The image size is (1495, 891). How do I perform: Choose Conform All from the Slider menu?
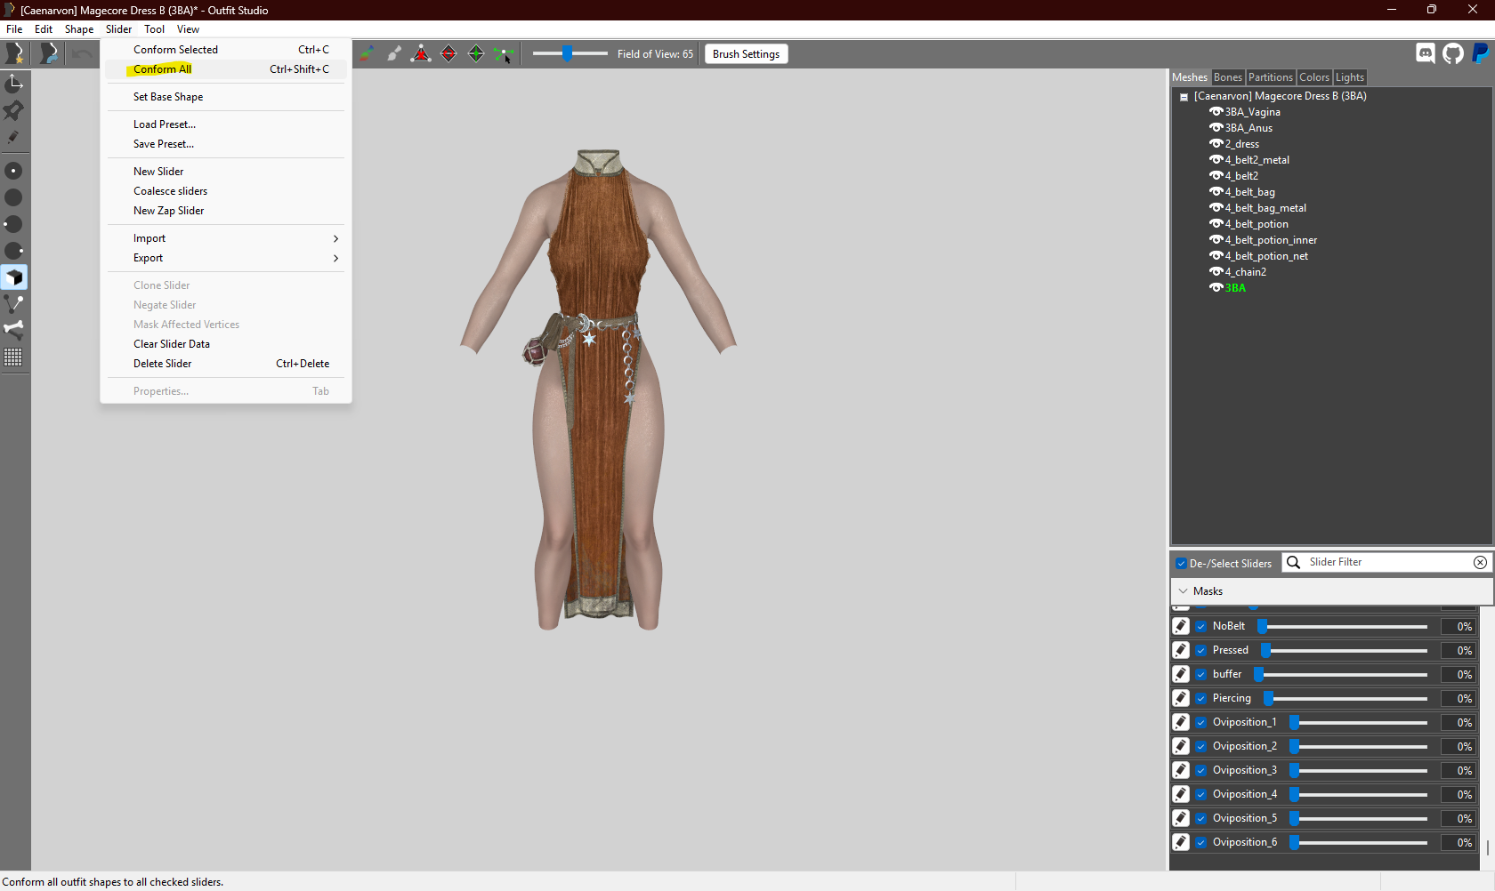coord(226,69)
